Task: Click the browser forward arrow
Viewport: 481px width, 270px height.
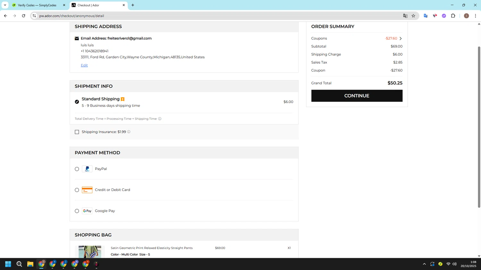Action: (x=14, y=16)
